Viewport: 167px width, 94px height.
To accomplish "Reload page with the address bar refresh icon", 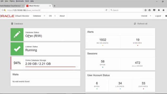I will pyautogui.click(x=106, y=10).
